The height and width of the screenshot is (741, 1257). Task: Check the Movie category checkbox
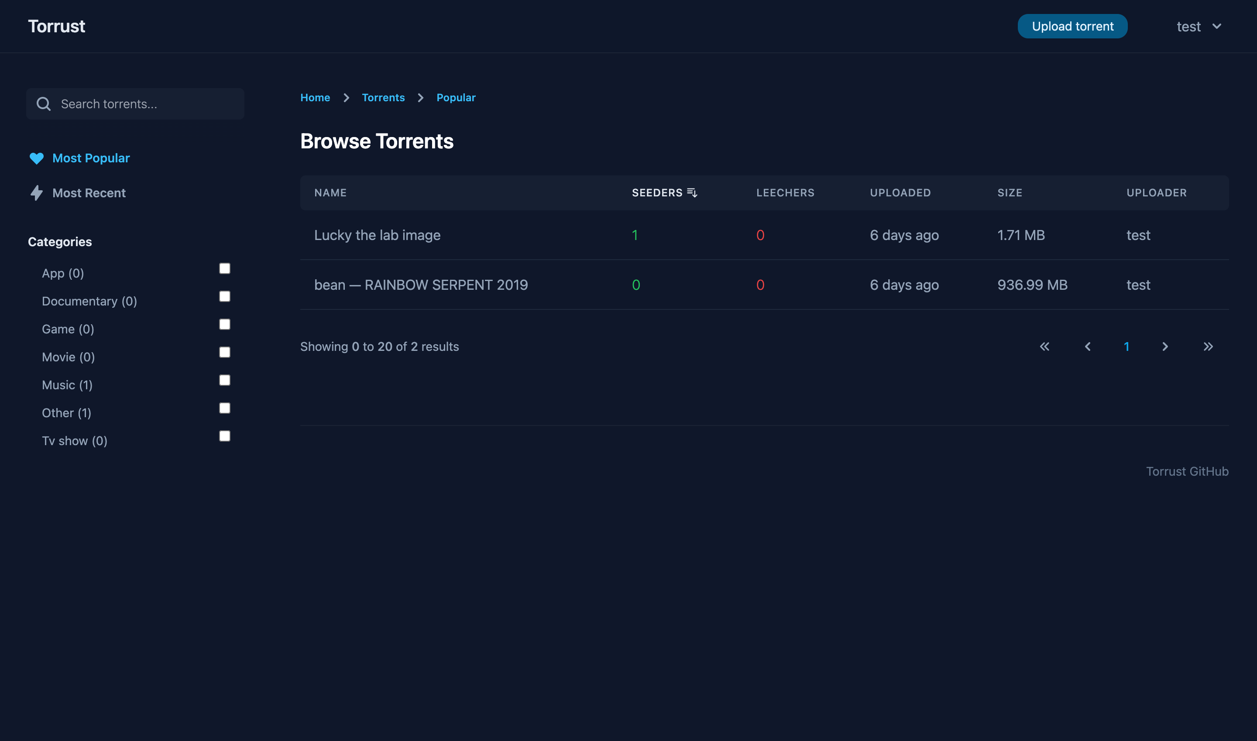coord(225,353)
